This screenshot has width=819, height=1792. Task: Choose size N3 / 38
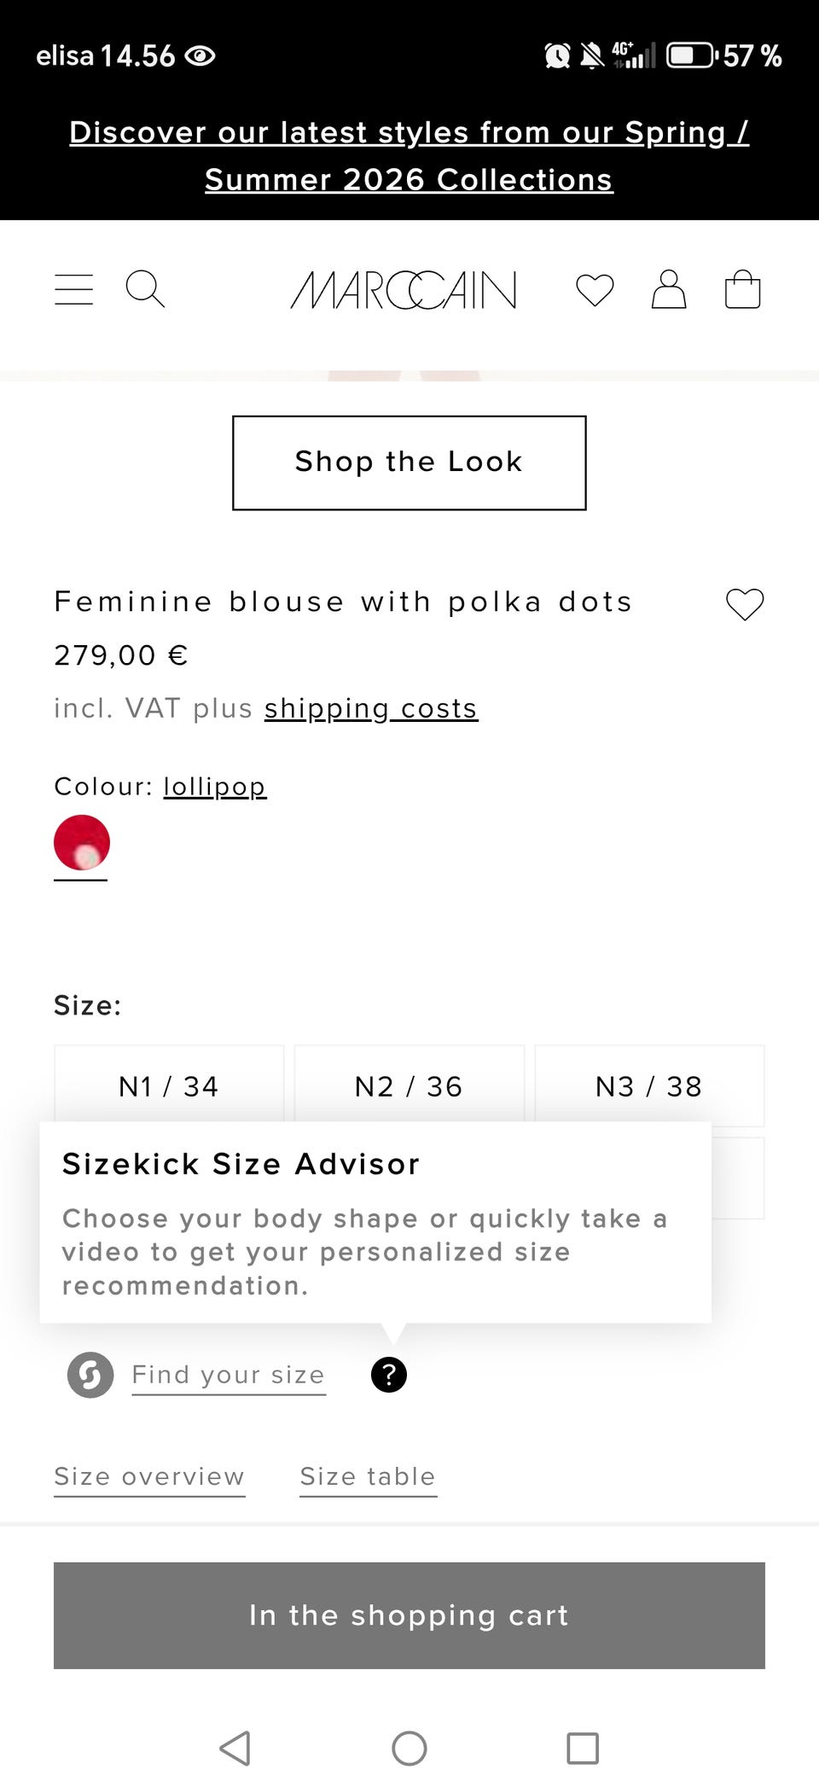coord(649,1085)
